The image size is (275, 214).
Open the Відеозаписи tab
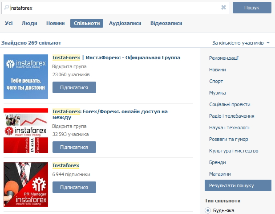166,23
